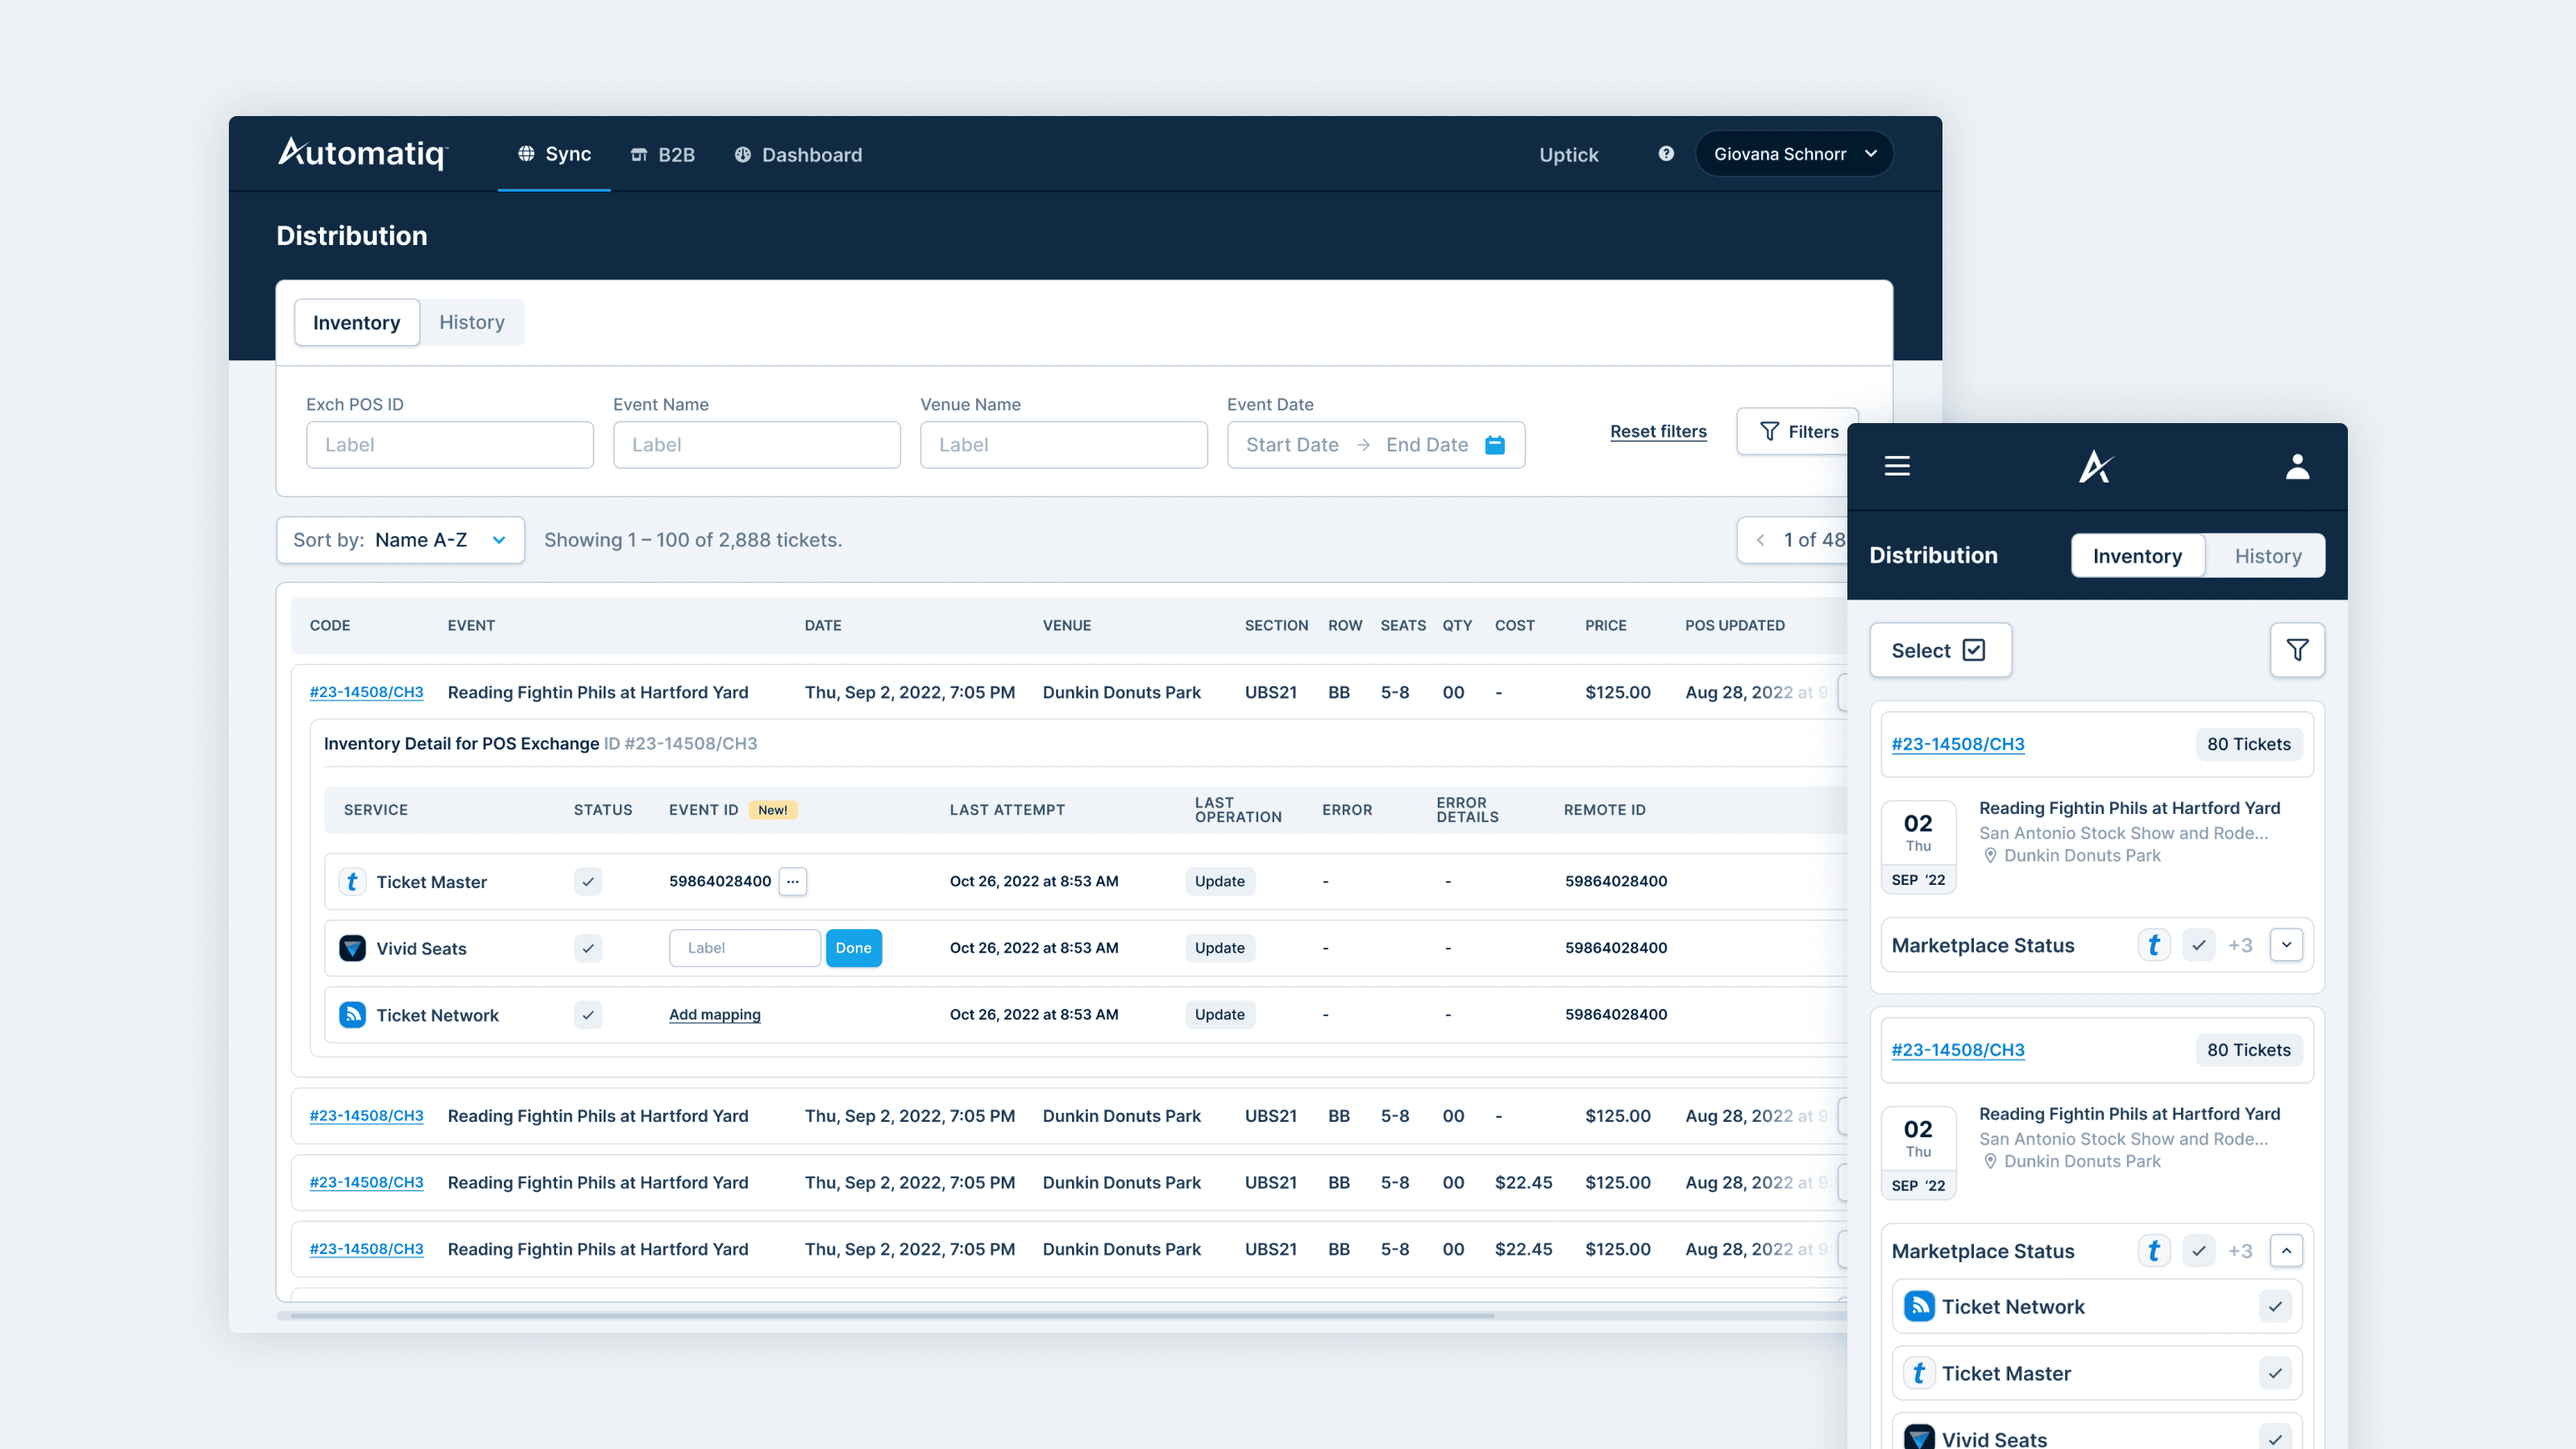Screen dimensions: 2576x1449
Task: Click the Reset filters link
Action: (x=1658, y=431)
